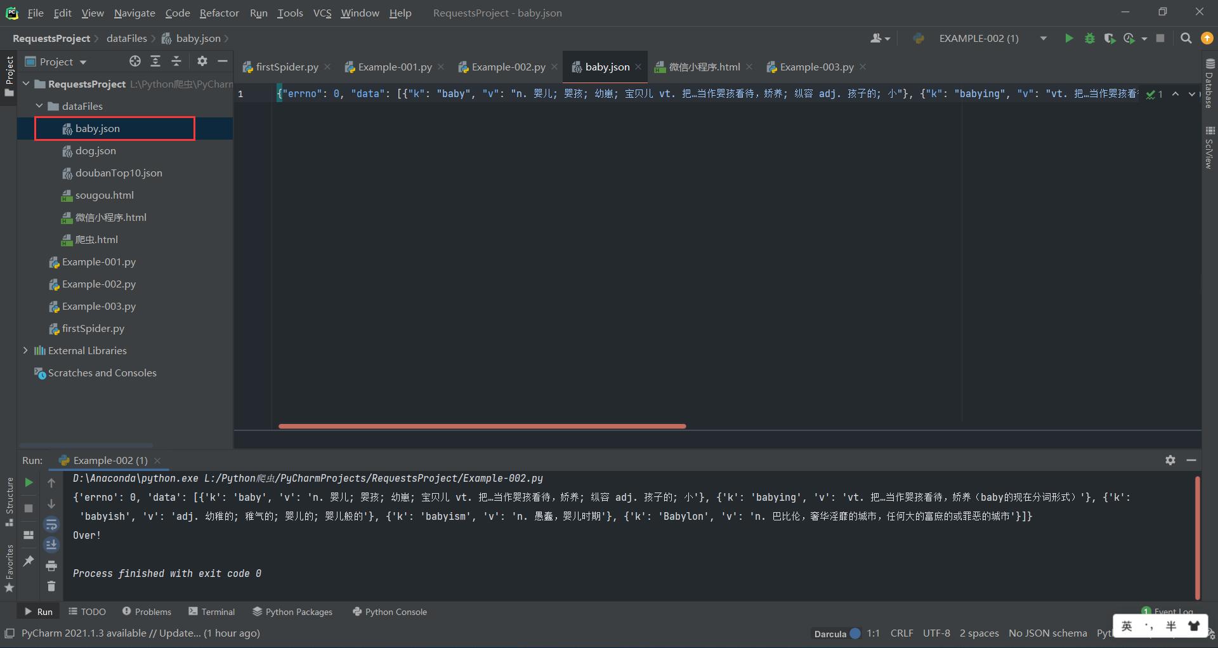1218x648 pixels.
Task: Toggle the Project side tool window
Action: pos(9,76)
